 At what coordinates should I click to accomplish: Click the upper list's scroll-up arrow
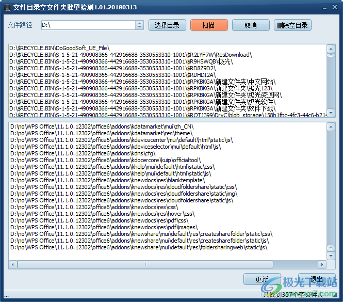click(331, 48)
